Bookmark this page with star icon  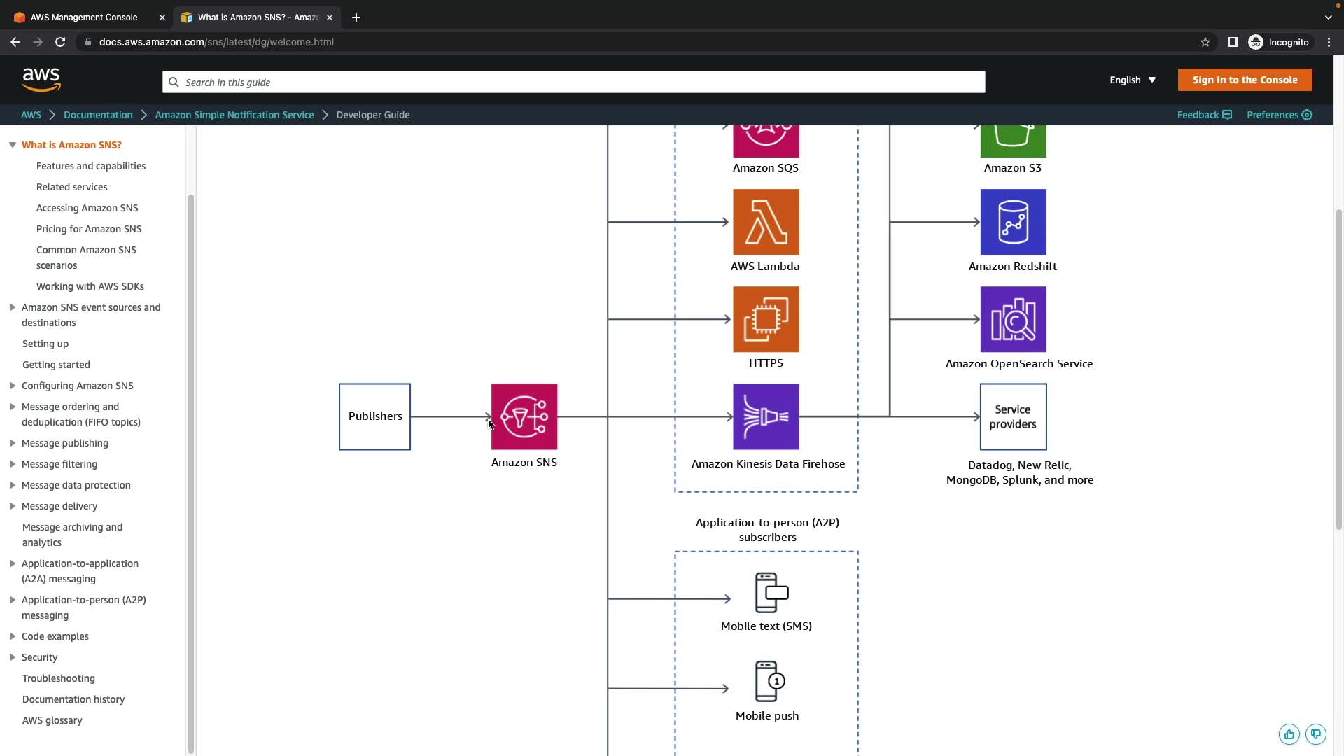1205,42
